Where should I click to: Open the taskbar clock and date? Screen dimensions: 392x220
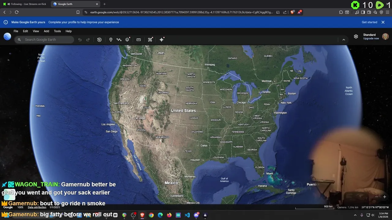(383, 215)
